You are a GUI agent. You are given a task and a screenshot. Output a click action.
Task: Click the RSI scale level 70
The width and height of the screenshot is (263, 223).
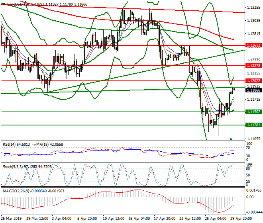tap(248, 148)
